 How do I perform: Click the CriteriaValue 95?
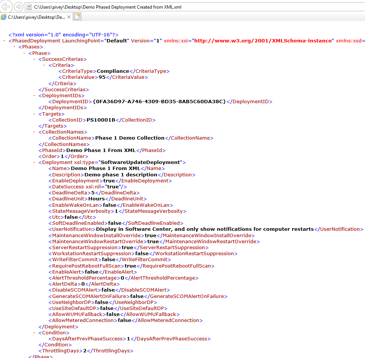coord(102,77)
